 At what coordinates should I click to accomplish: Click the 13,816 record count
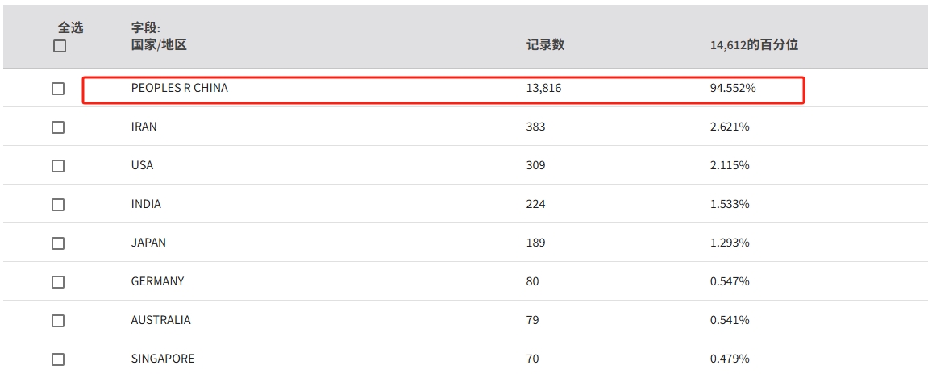[x=543, y=88]
